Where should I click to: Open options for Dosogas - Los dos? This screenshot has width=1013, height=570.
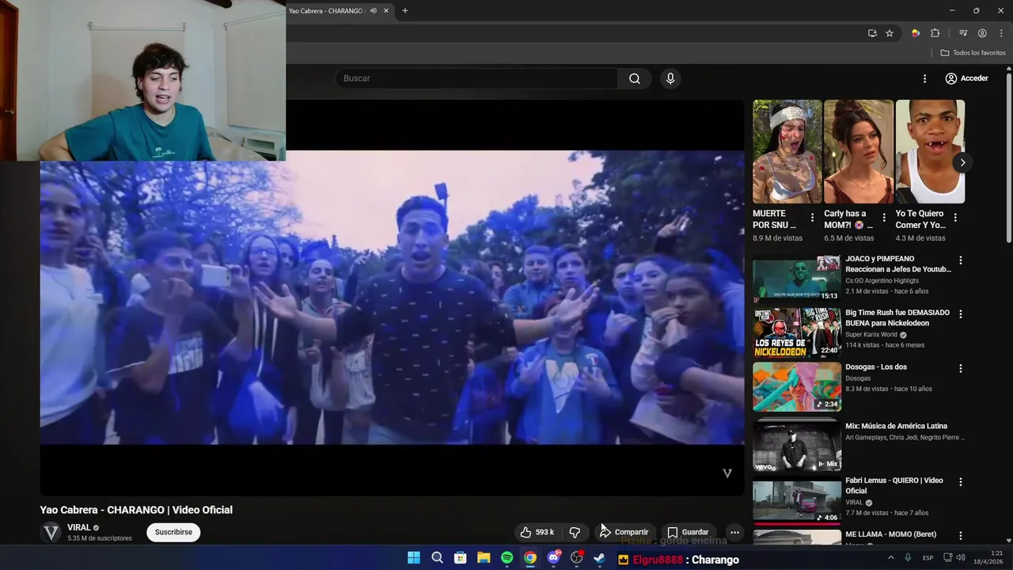(961, 368)
